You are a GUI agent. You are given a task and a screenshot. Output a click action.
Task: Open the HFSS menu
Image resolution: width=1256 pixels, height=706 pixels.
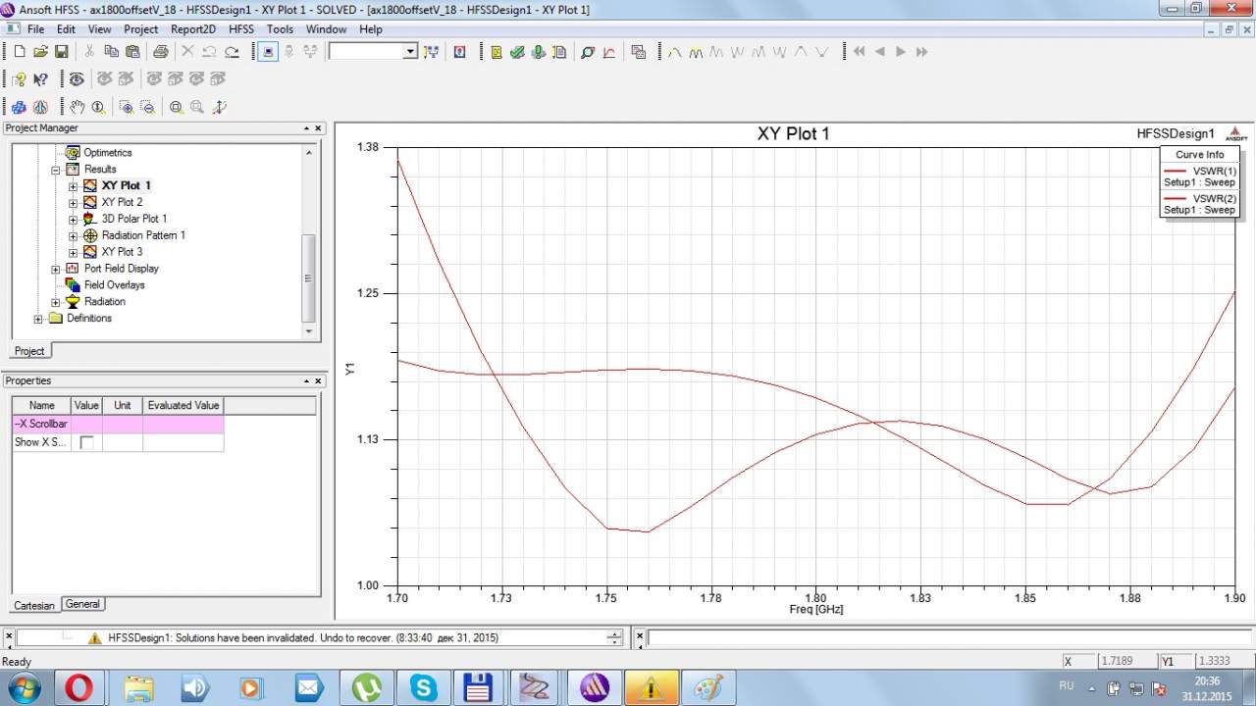click(240, 29)
